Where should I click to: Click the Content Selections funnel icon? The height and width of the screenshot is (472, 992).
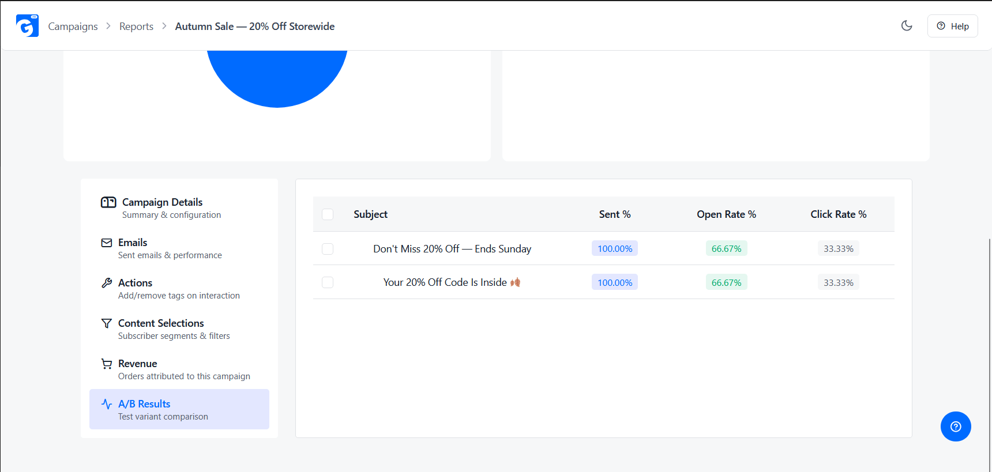coord(107,323)
